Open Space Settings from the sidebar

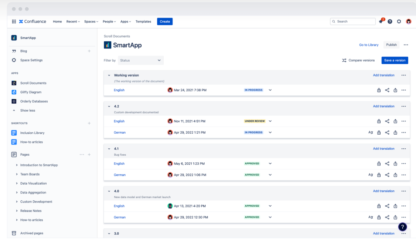(x=31, y=60)
